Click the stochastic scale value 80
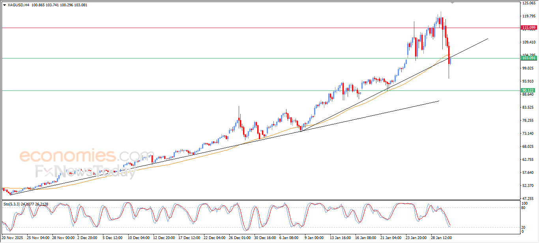 click(x=524, y=207)
